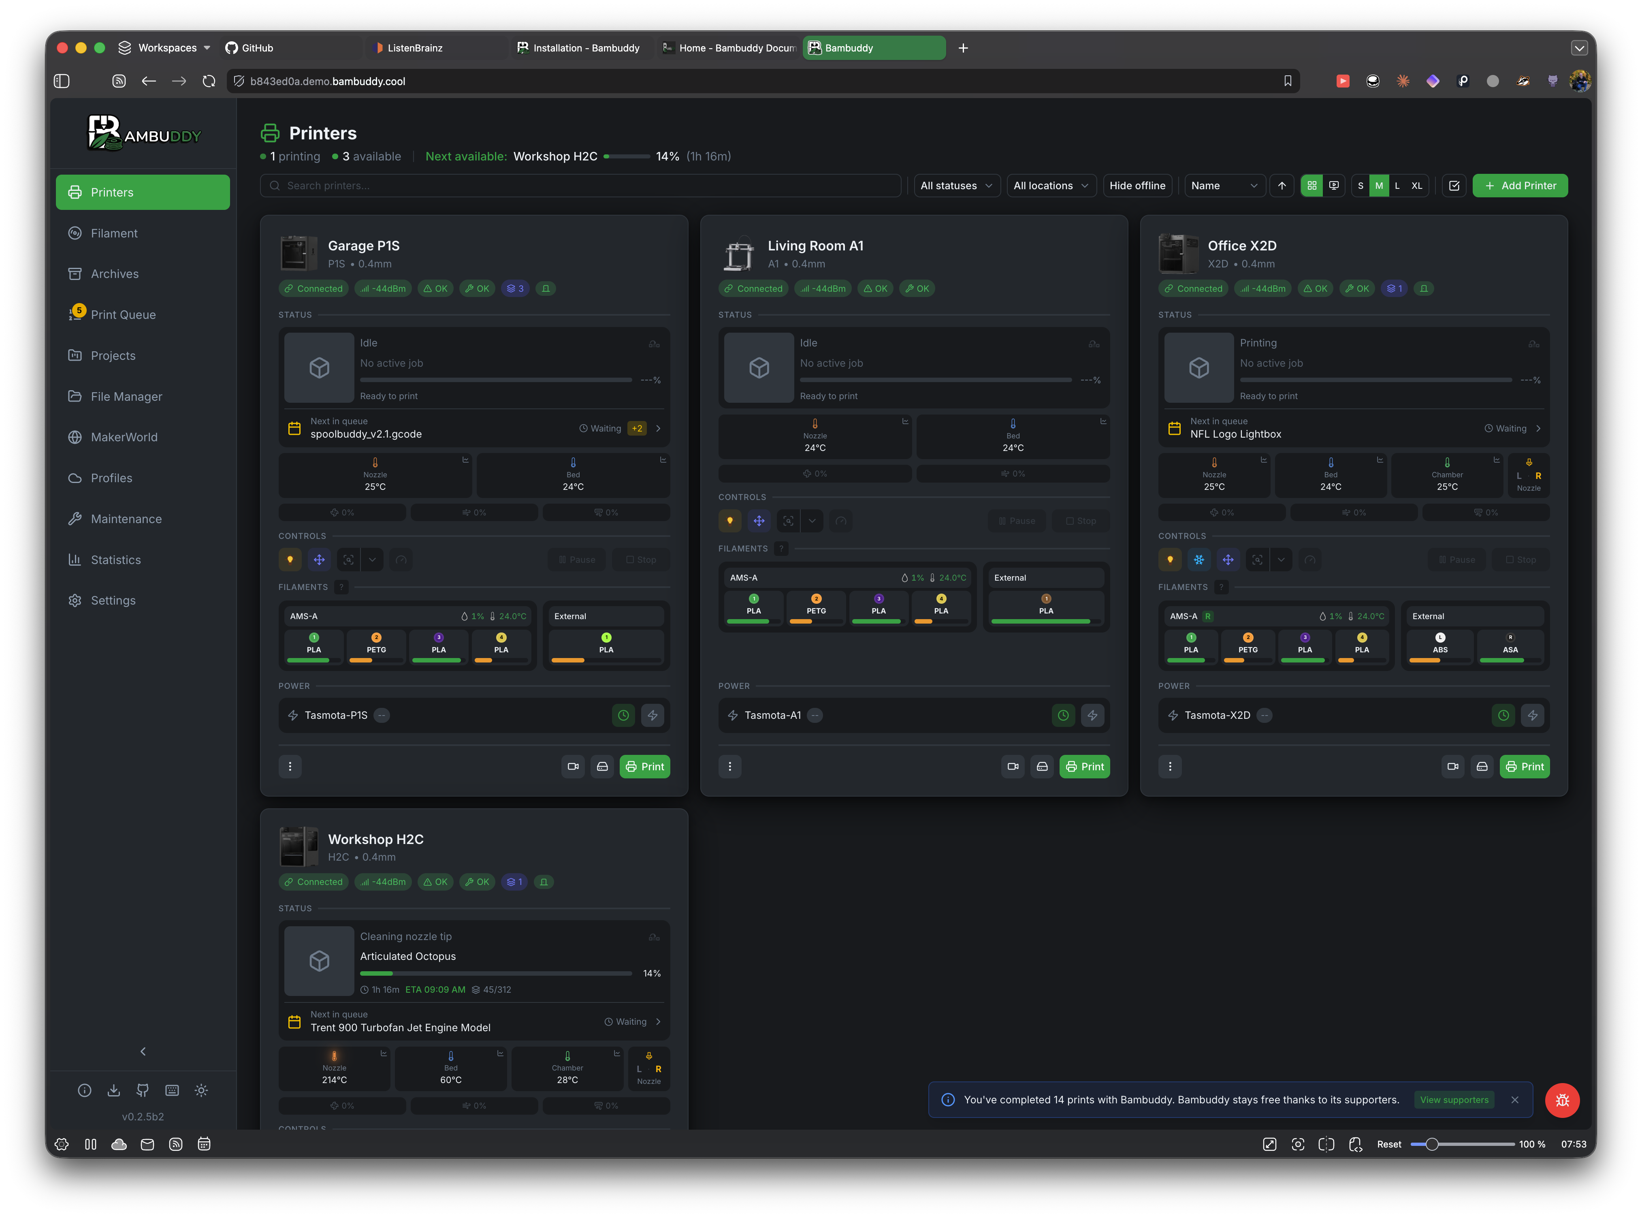Open Garage P1S calibration dropdown arrow

(x=372, y=560)
